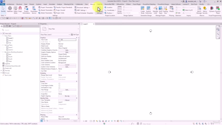Click Global Parameters

(x=45, y=13)
